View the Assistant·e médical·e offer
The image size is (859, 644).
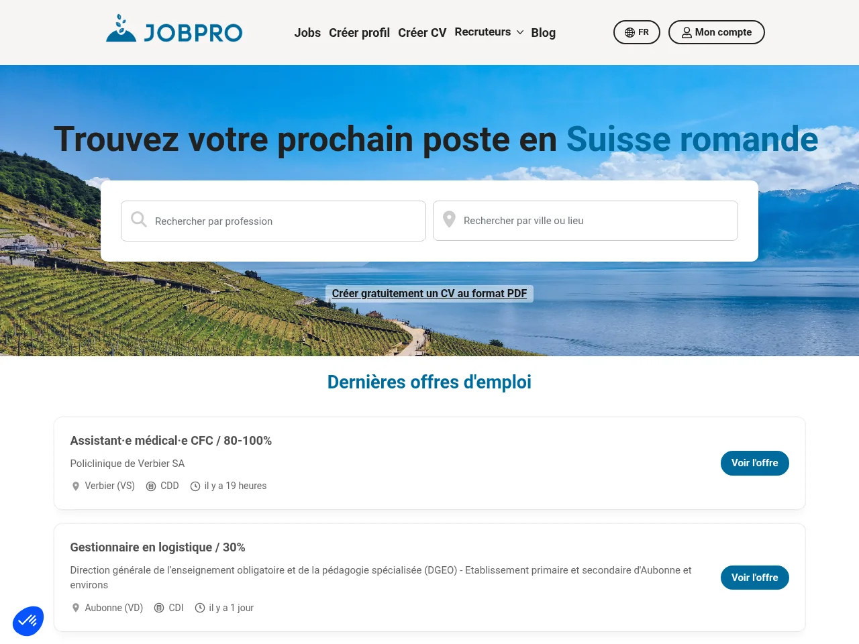[755, 463]
